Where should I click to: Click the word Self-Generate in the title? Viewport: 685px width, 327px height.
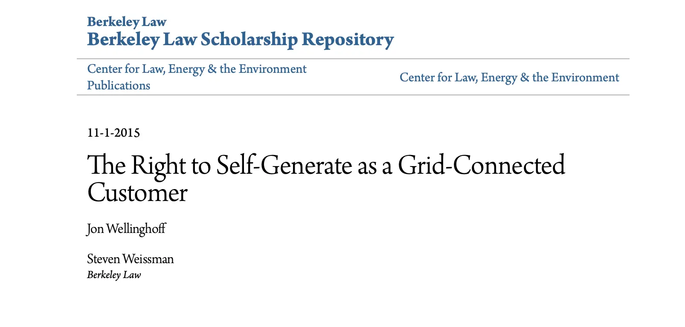[x=284, y=165]
